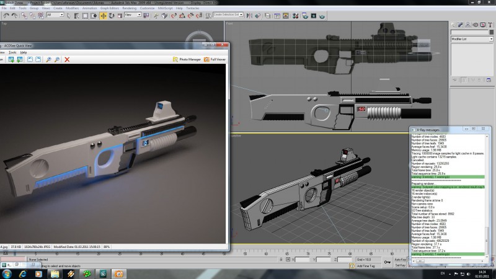Toggle the Set Key mode button
Viewport: 496px width, 279px height.
pyautogui.click(x=401, y=265)
